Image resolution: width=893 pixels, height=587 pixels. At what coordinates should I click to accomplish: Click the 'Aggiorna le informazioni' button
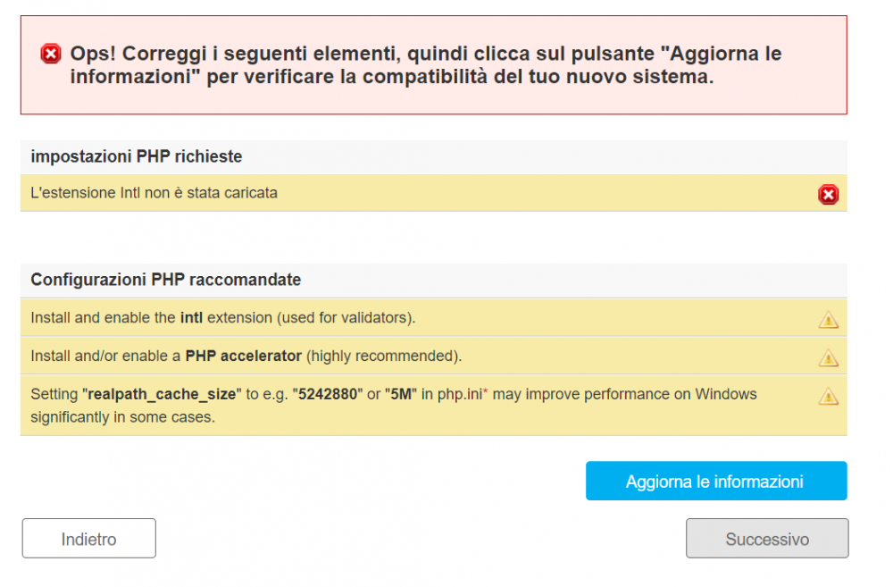coord(716,480)
